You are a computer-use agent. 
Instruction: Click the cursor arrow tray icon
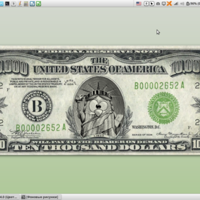pos(151,3)
